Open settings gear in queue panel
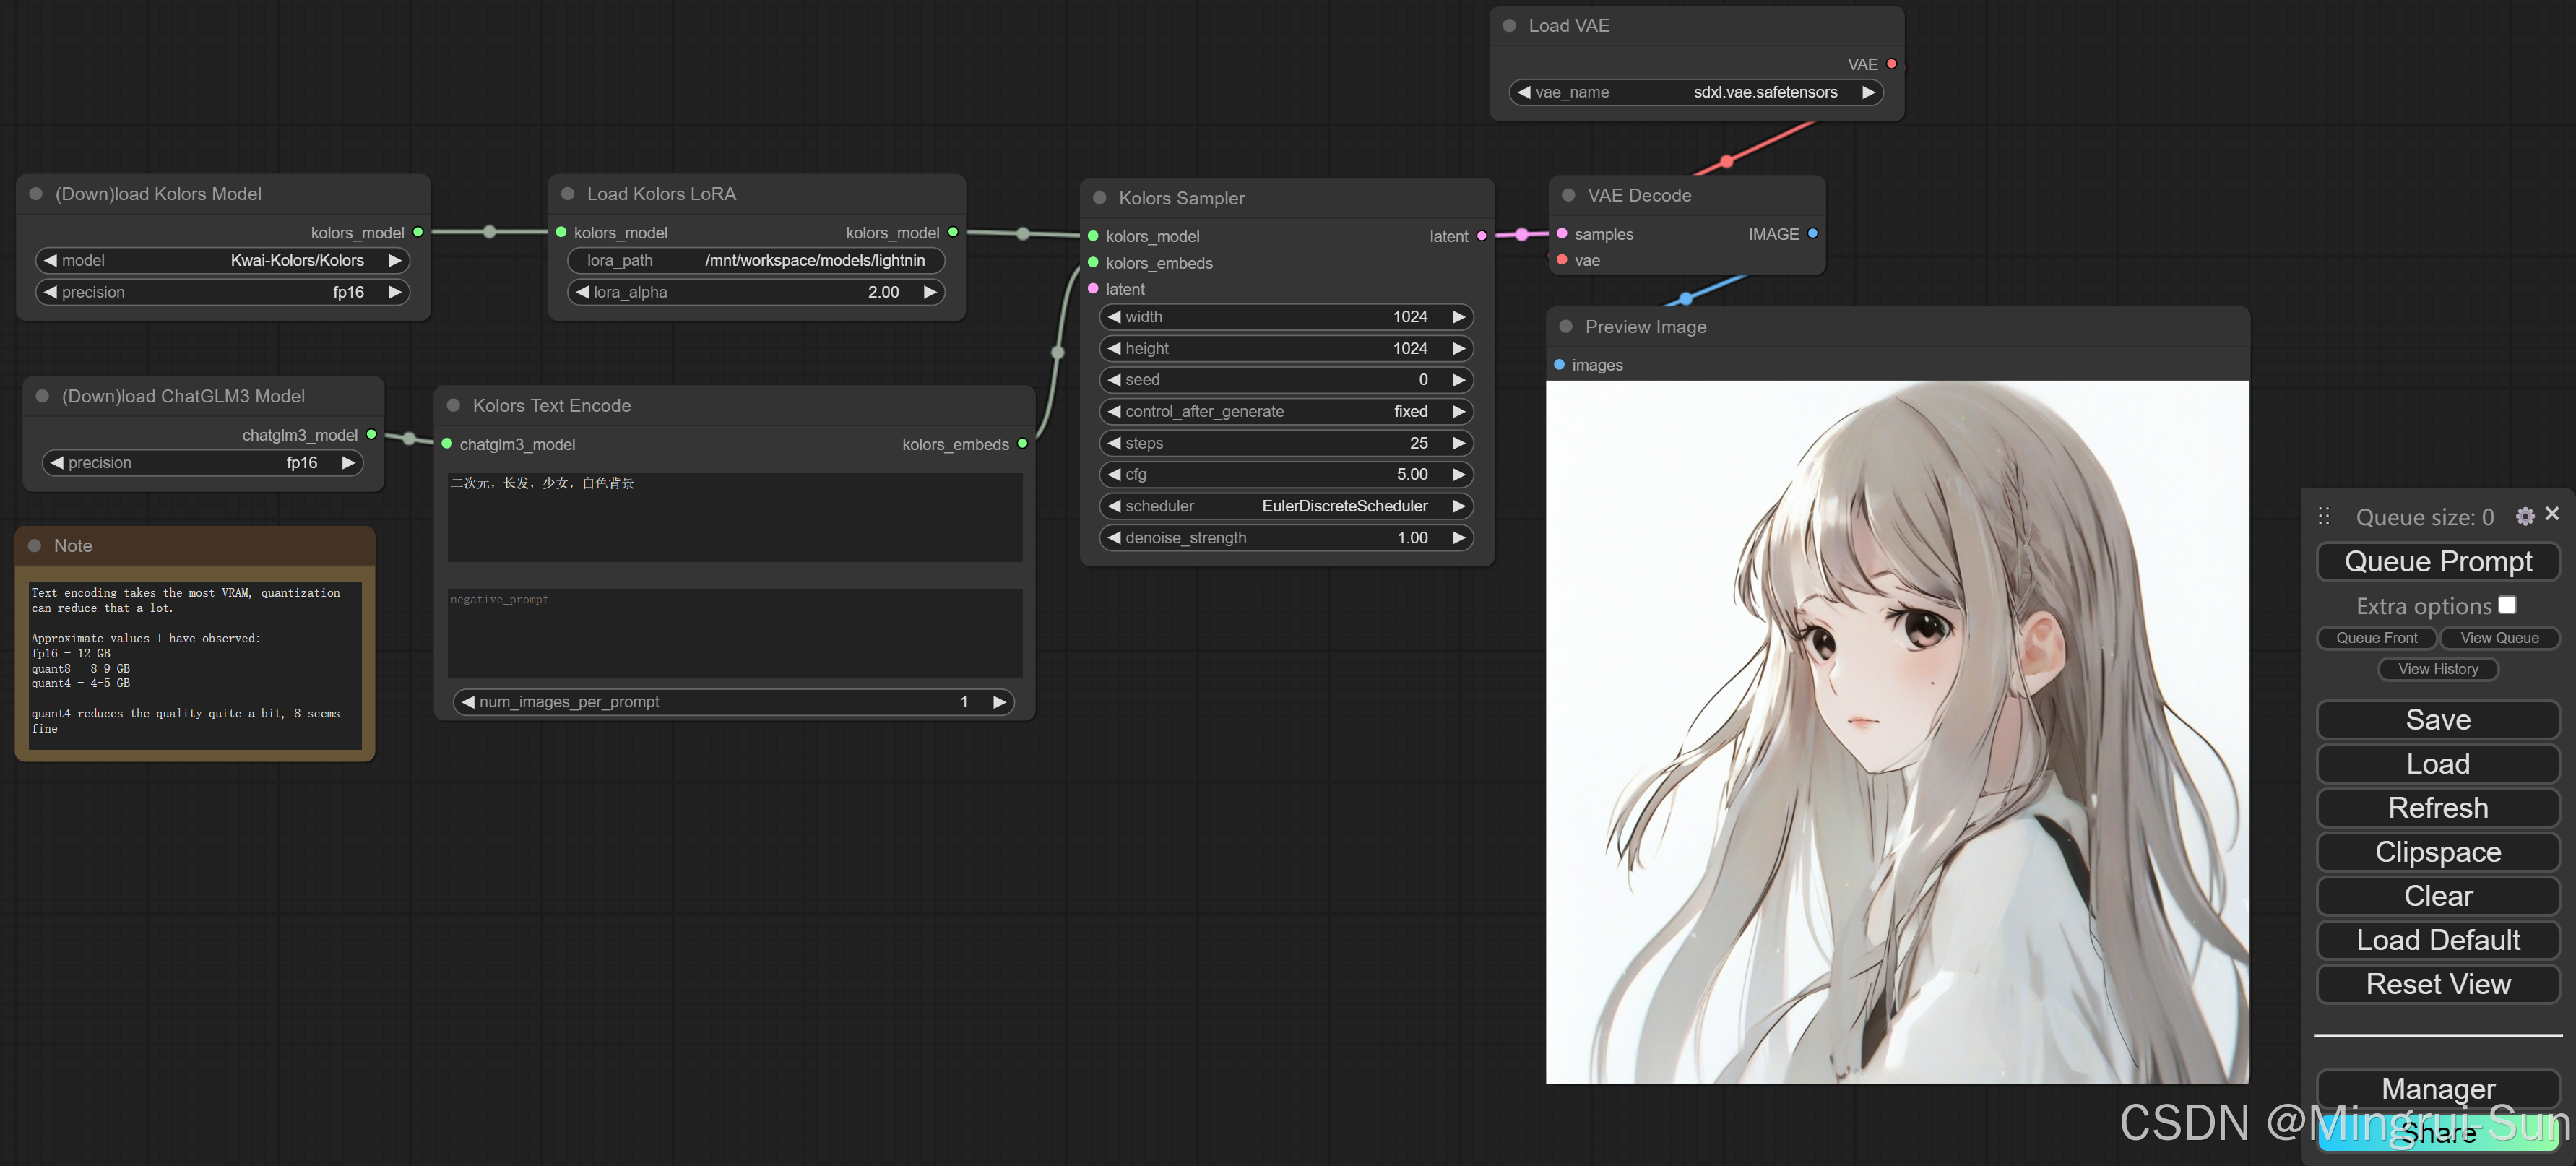 coord(2524,516)
